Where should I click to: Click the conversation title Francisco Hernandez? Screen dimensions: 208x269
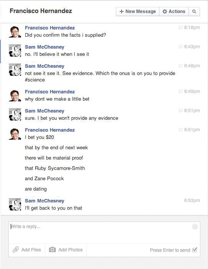[41, 11]
